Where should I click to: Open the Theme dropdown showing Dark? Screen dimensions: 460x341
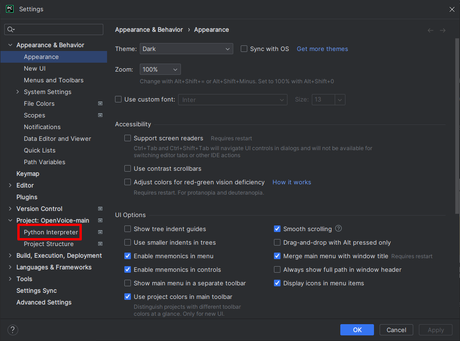186,49
